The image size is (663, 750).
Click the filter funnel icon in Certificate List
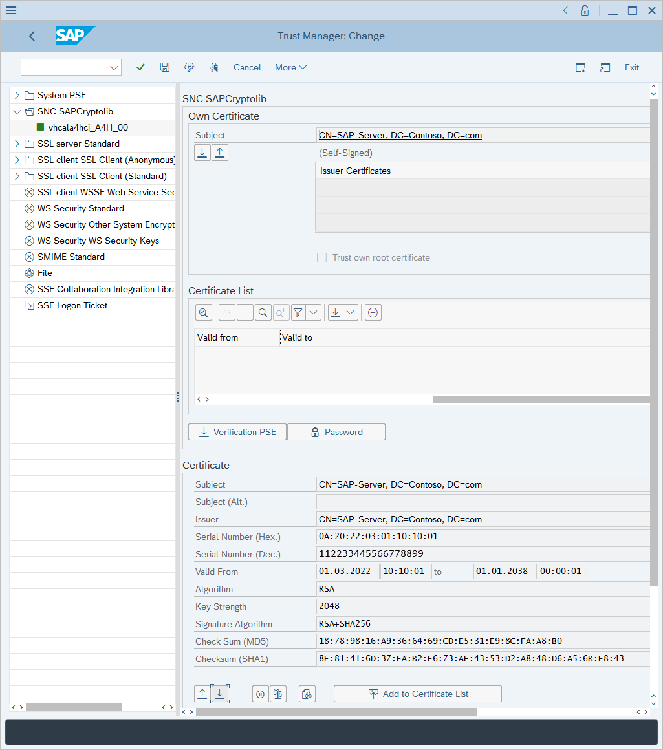[298, 313]
